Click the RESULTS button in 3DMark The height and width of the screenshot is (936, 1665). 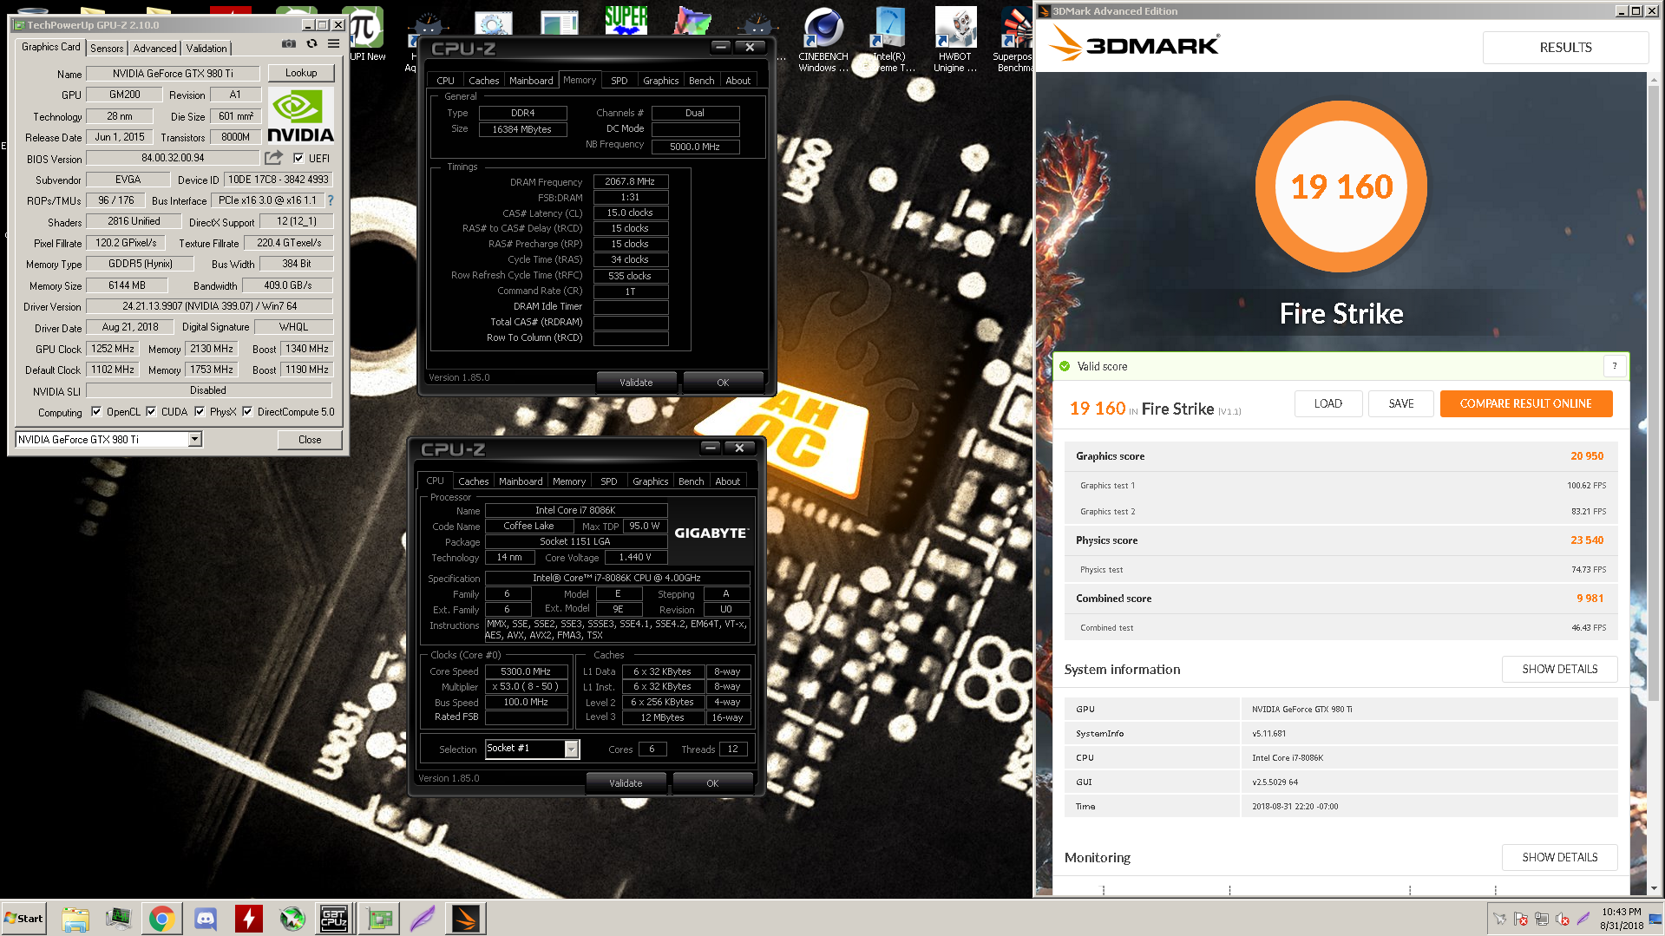tap(1565, 48)
